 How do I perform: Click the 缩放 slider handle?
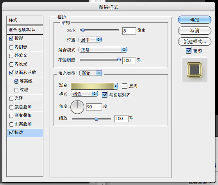96,119
